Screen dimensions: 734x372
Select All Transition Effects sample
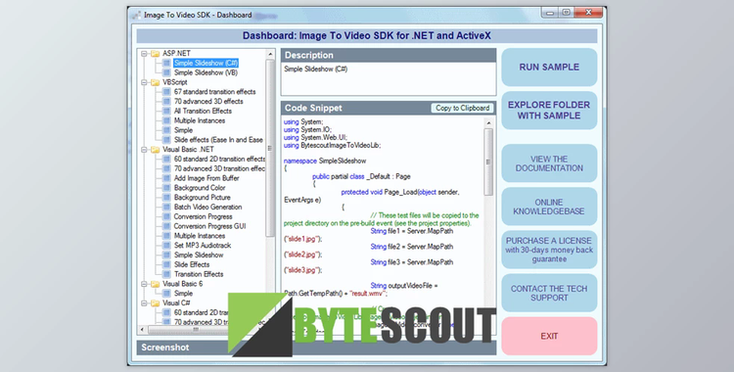[203, 111]
